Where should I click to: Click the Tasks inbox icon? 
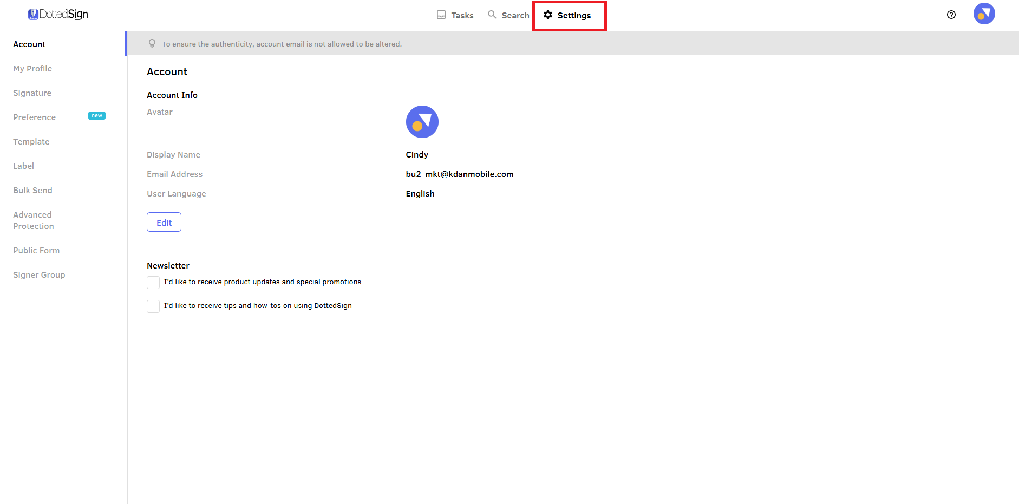[x=441, y=15]
